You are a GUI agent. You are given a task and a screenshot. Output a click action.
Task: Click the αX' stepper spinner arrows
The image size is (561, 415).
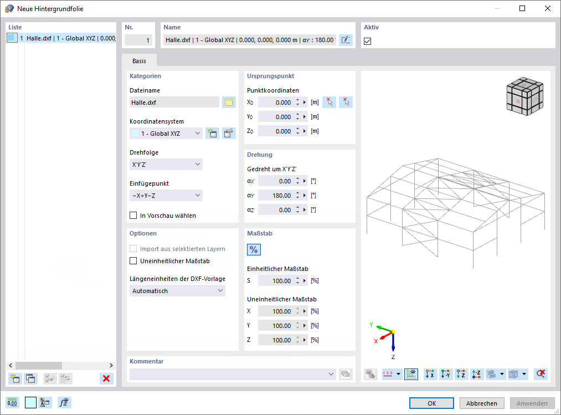[298, 181]
